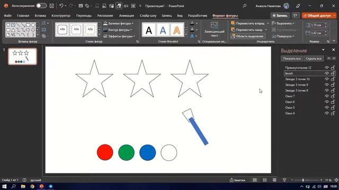Hide Звезда: 5 точек 10 eye icon
The width and height of the screenshot is (339, 190).
click(x=326, y=79)
